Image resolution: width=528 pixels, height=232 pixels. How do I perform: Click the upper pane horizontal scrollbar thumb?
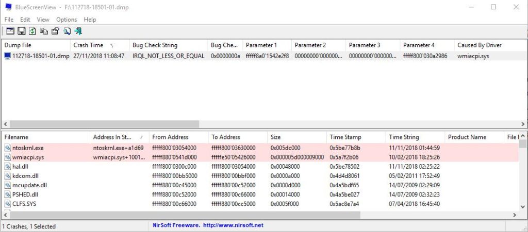tap(104, 124)
